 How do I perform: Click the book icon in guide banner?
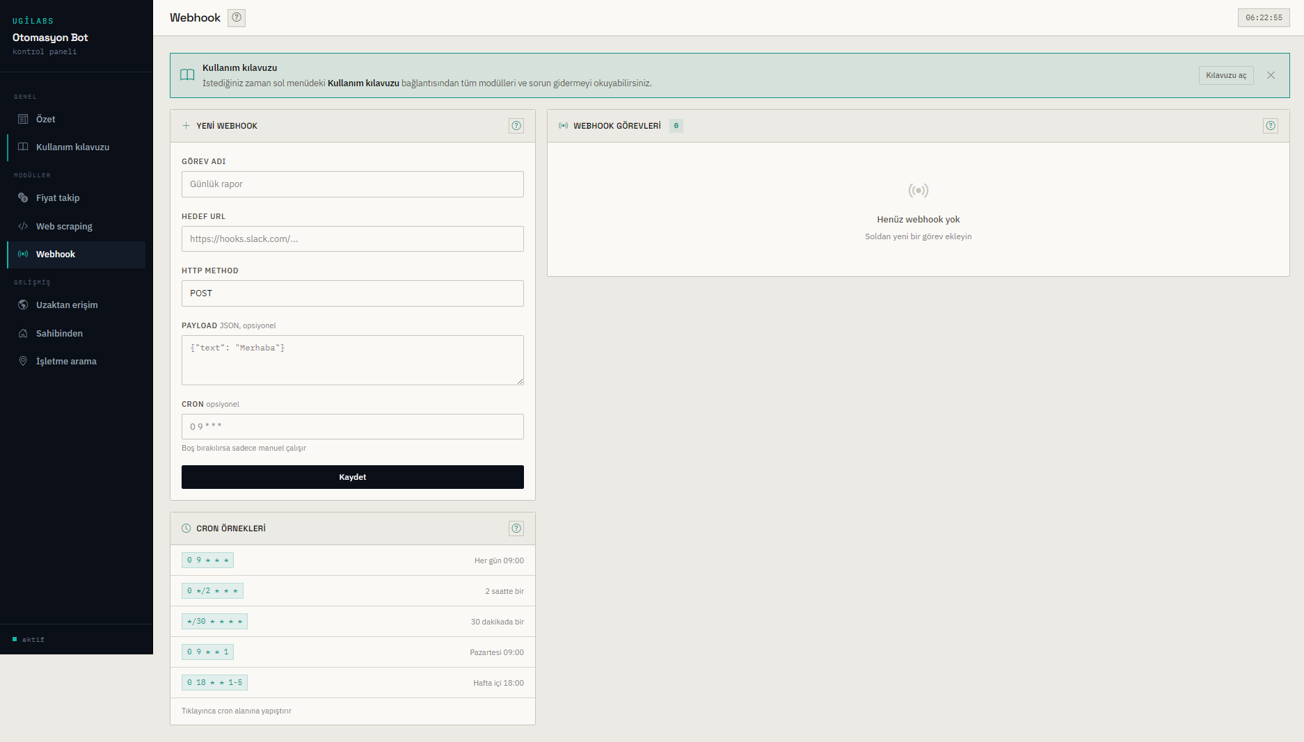click(187, 75)
